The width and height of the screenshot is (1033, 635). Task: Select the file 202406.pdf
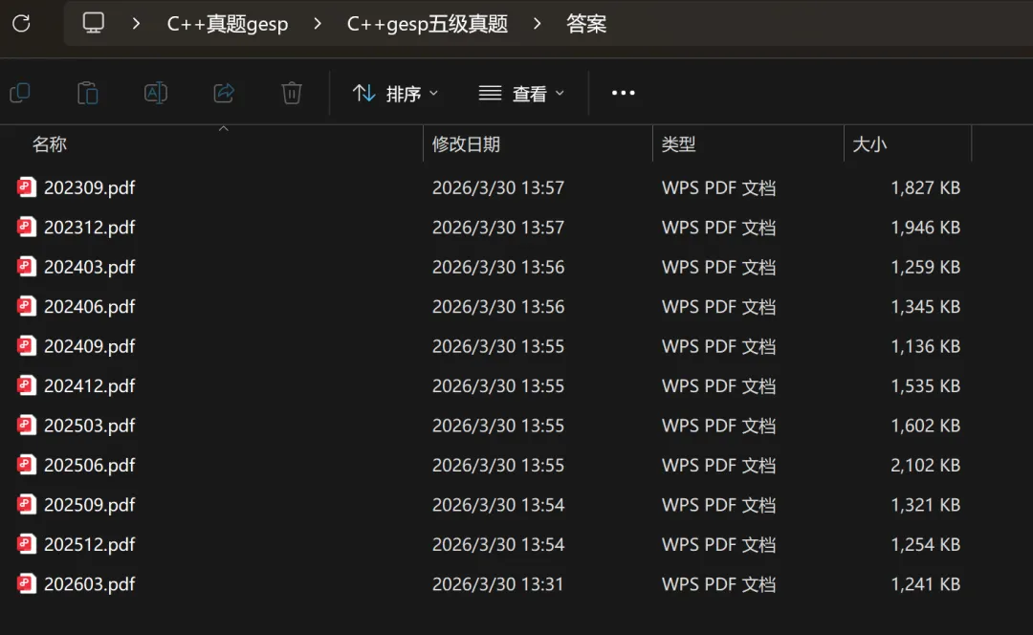tap(90, 306)
